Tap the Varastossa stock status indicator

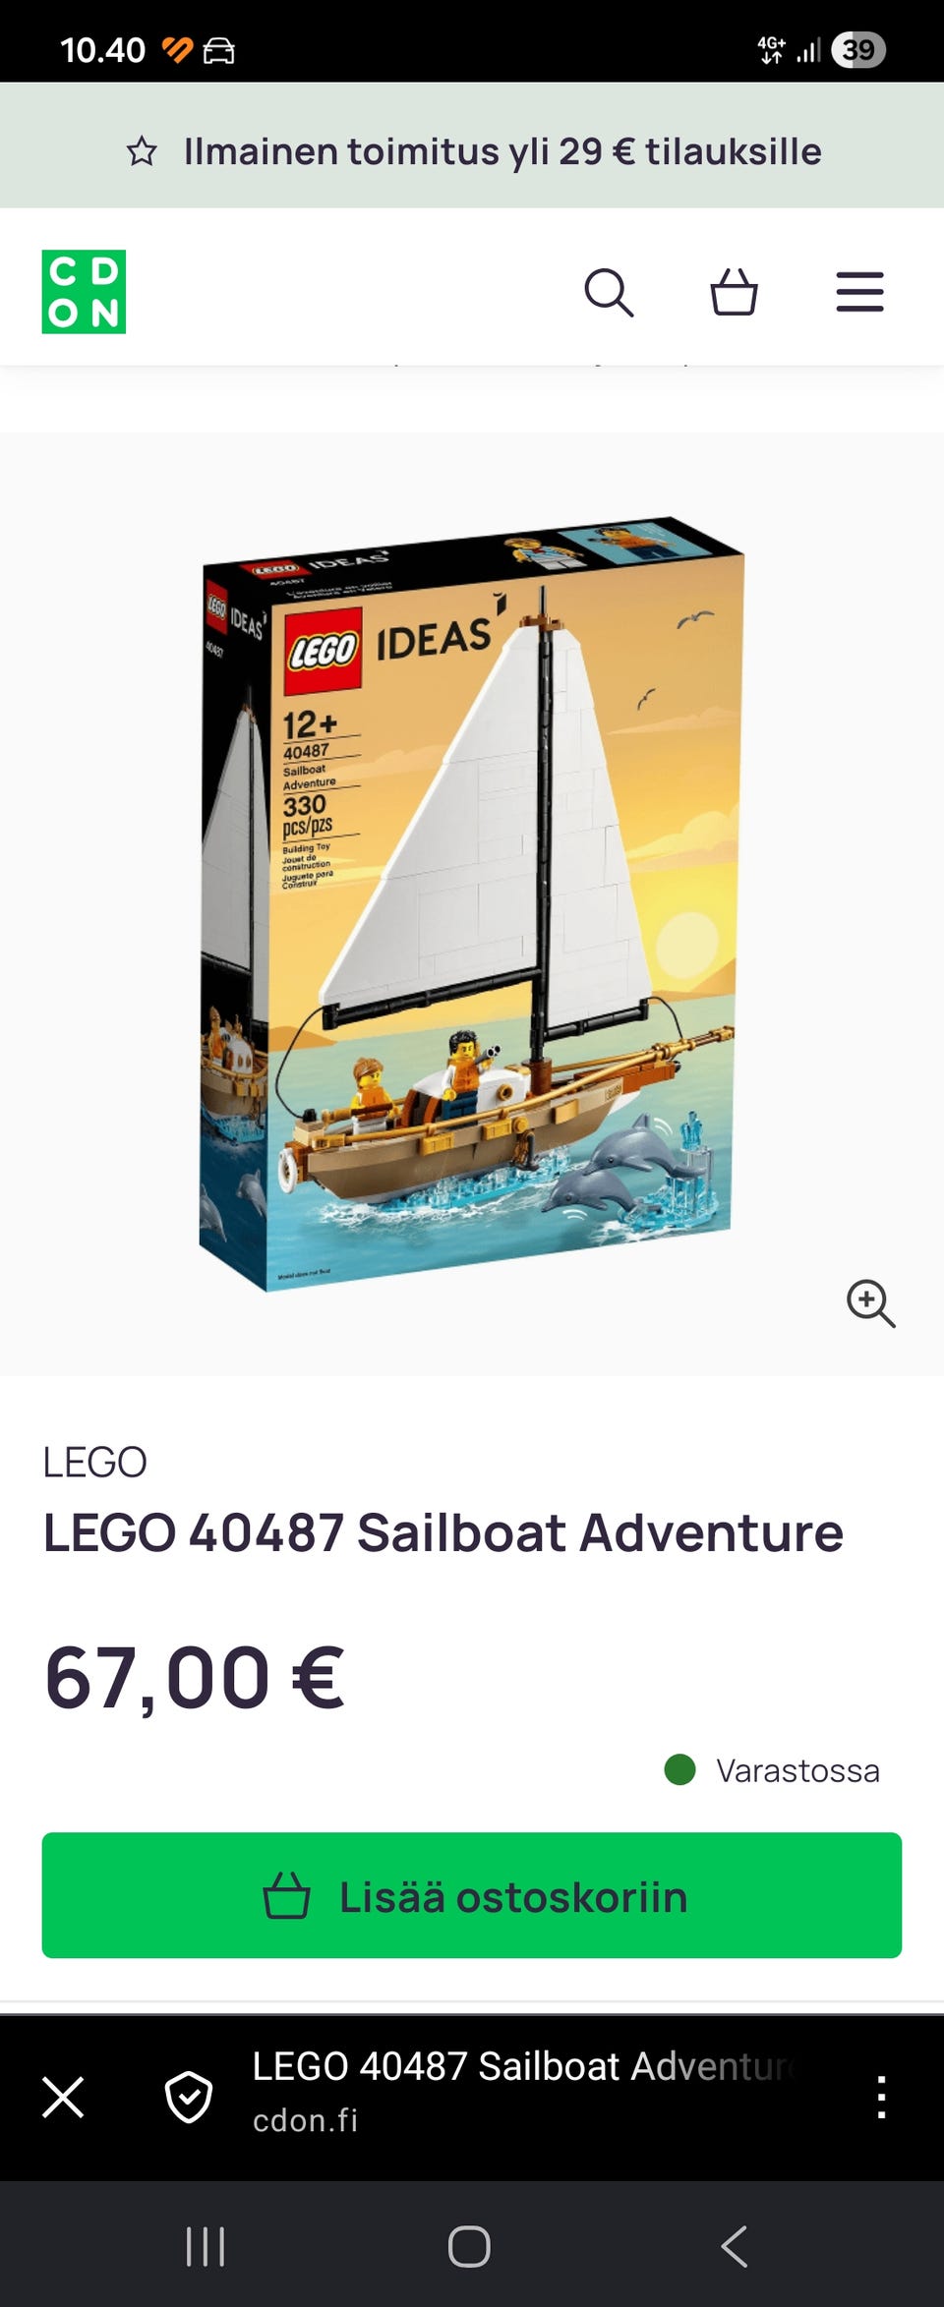point(773,1770)
